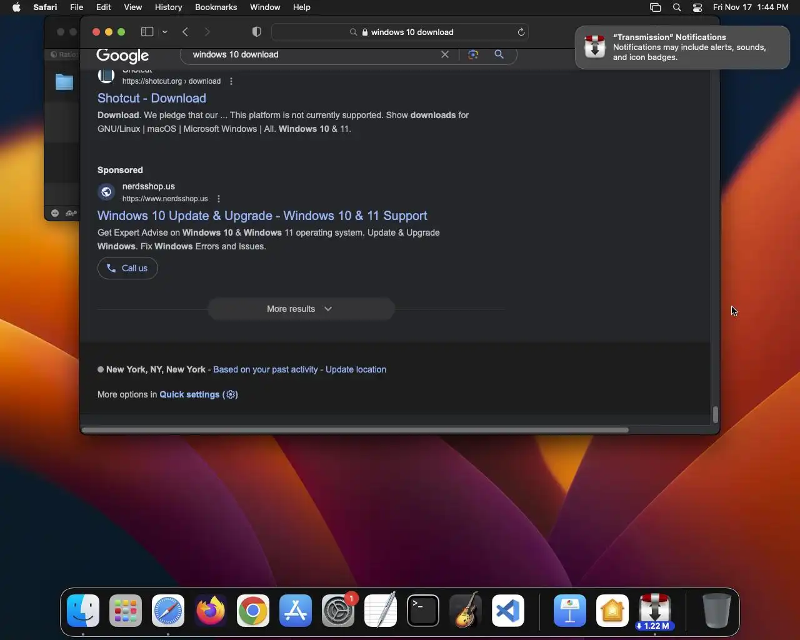Clear the Google search box with X
Viewport: 800px width, 640px height.
pos(445,54)
